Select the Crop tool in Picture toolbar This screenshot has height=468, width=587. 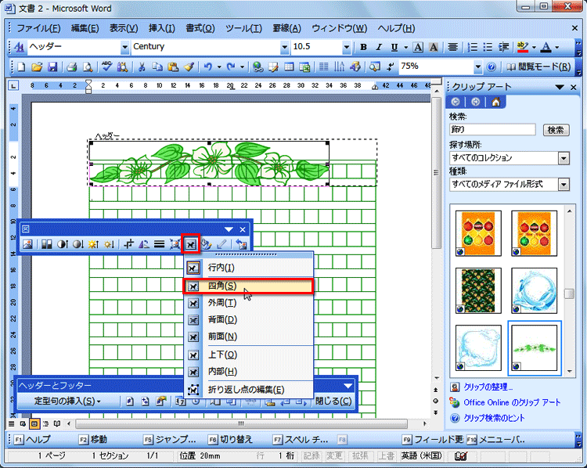pos(128,244)
